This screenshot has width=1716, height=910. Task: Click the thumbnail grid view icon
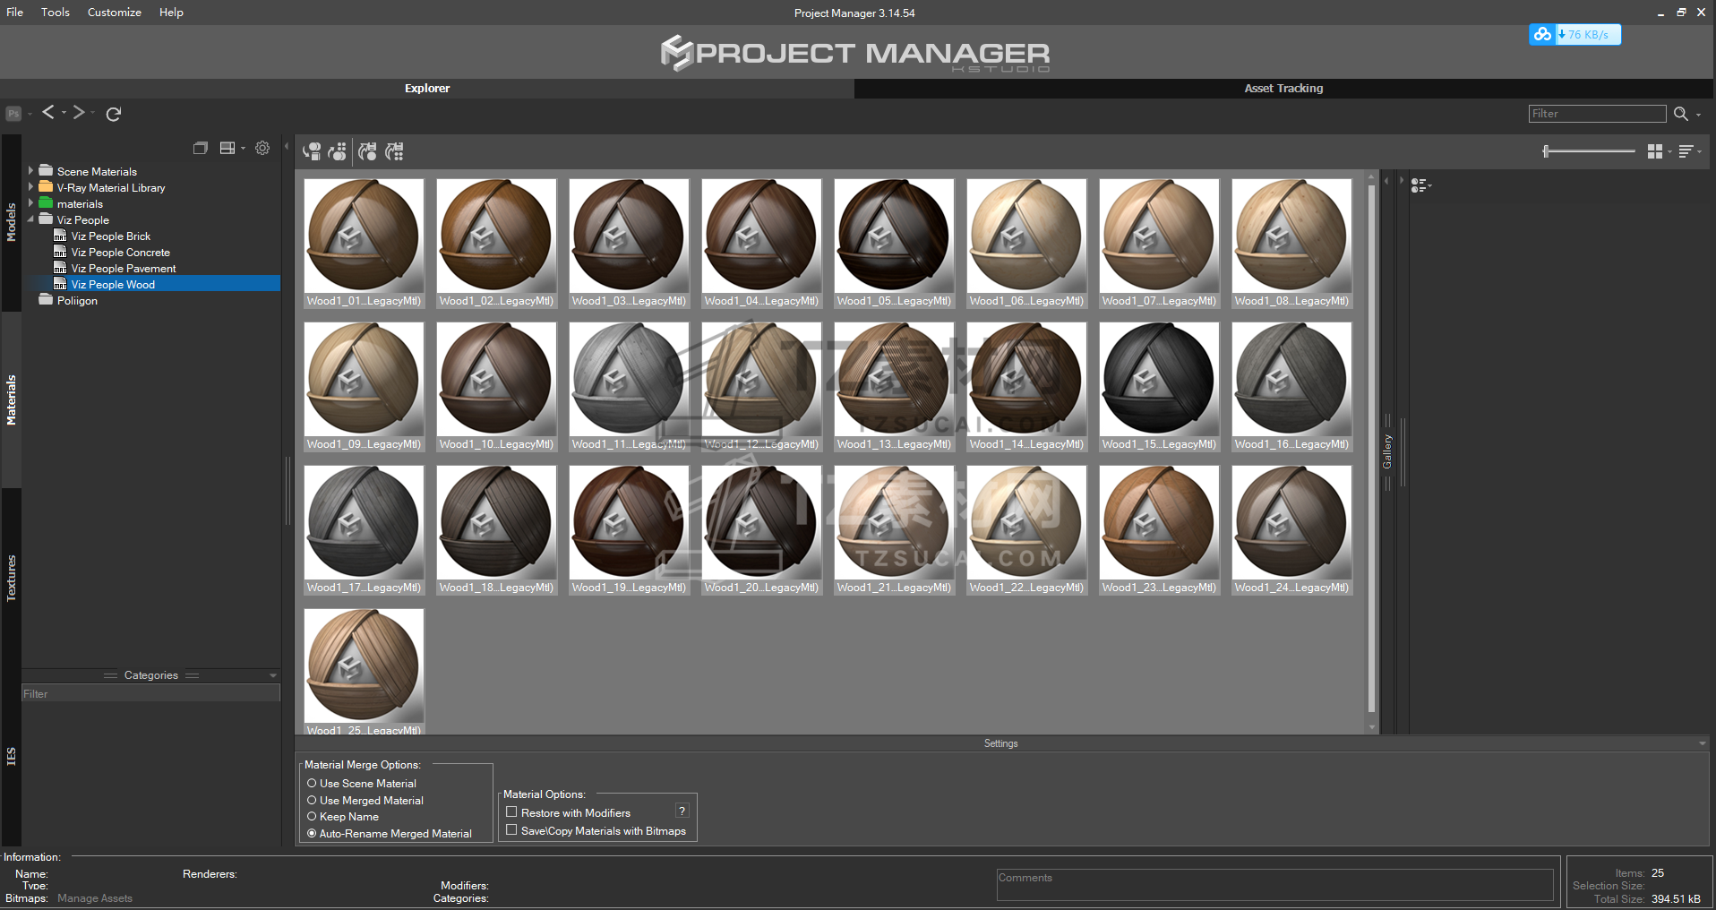(x=1655, y=151)
